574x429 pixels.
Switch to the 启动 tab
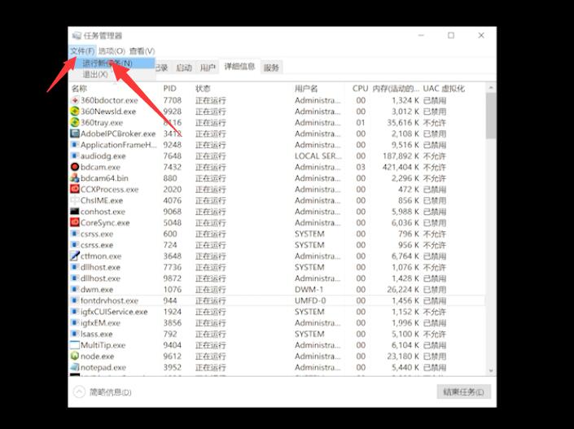(184, 68)
